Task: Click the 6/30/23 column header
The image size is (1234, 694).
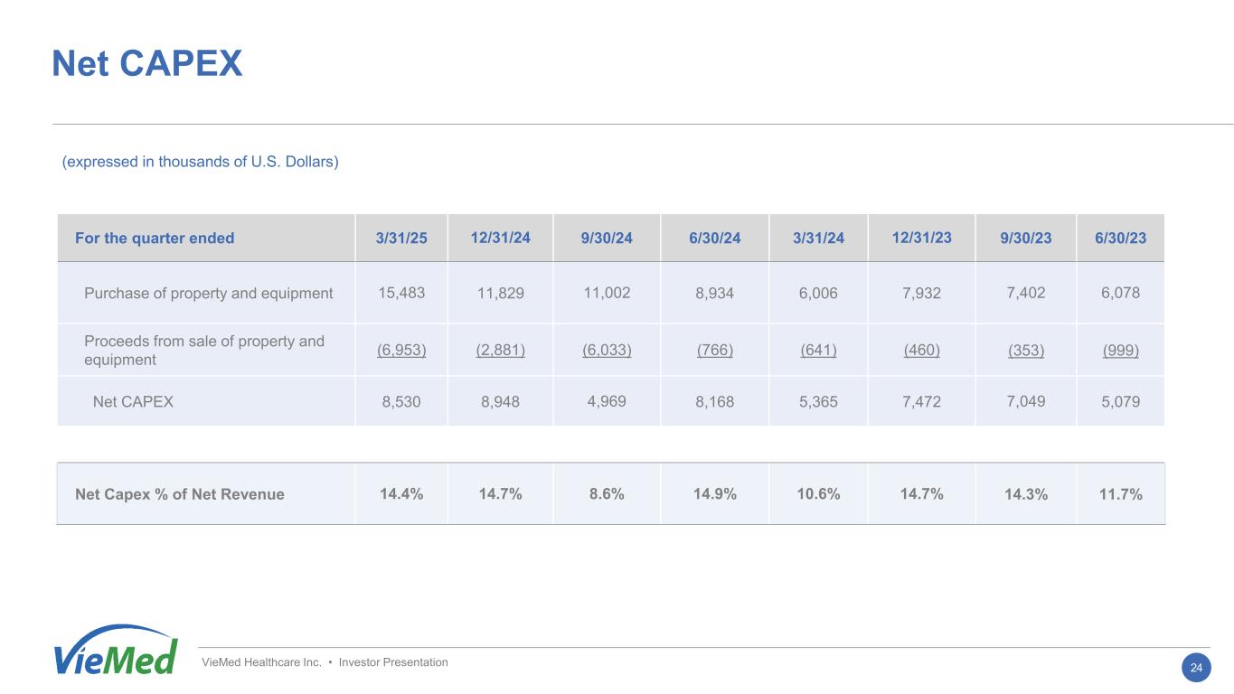Action: point(1120,239)
